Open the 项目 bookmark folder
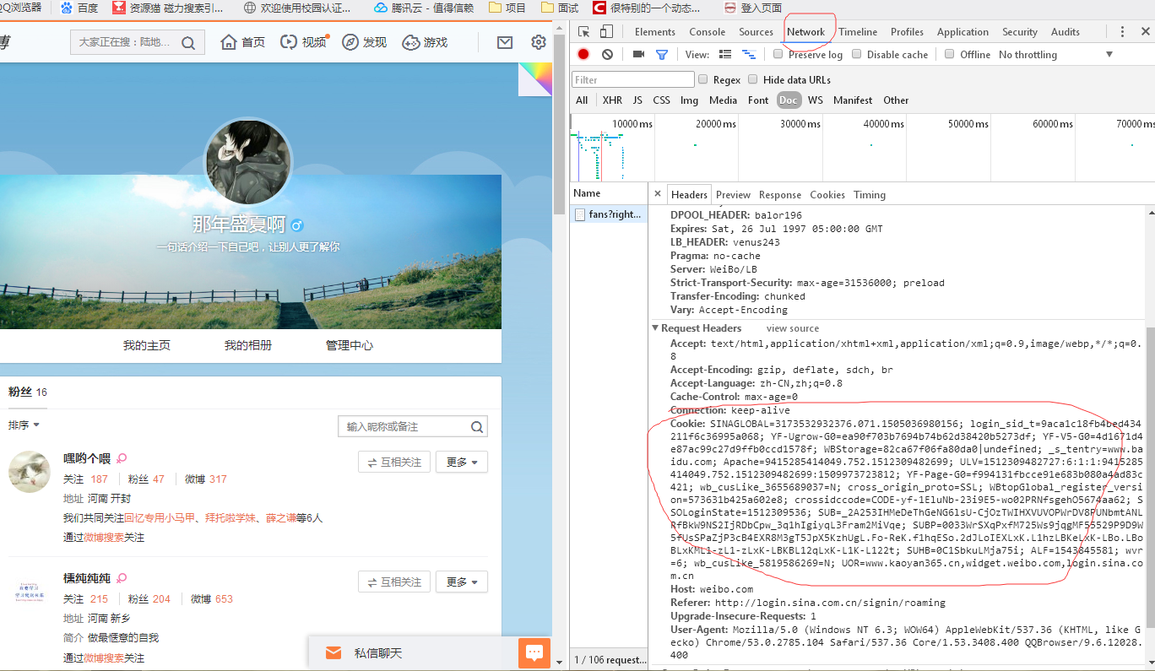 point(507,8)
